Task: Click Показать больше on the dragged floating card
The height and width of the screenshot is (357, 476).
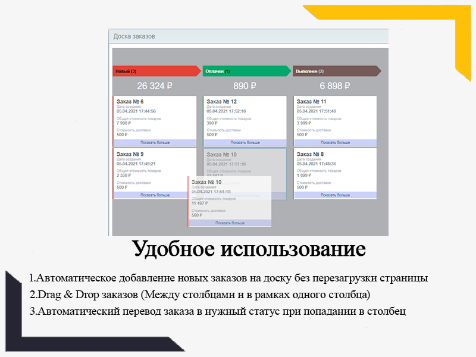Action: pos(230,223)
